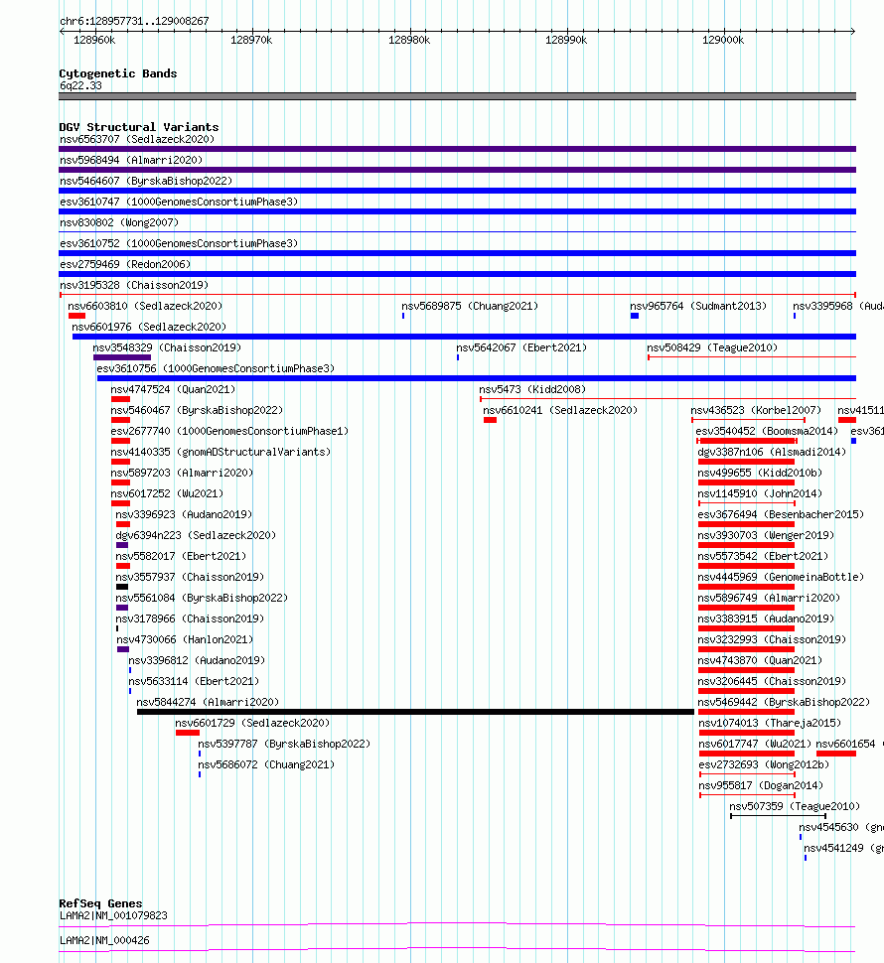Viewport: 884px width, 963px height.
Task: Select the nsv5473 (Kidd2008) label
Action: pyautogui.click(x=532, y=390)
